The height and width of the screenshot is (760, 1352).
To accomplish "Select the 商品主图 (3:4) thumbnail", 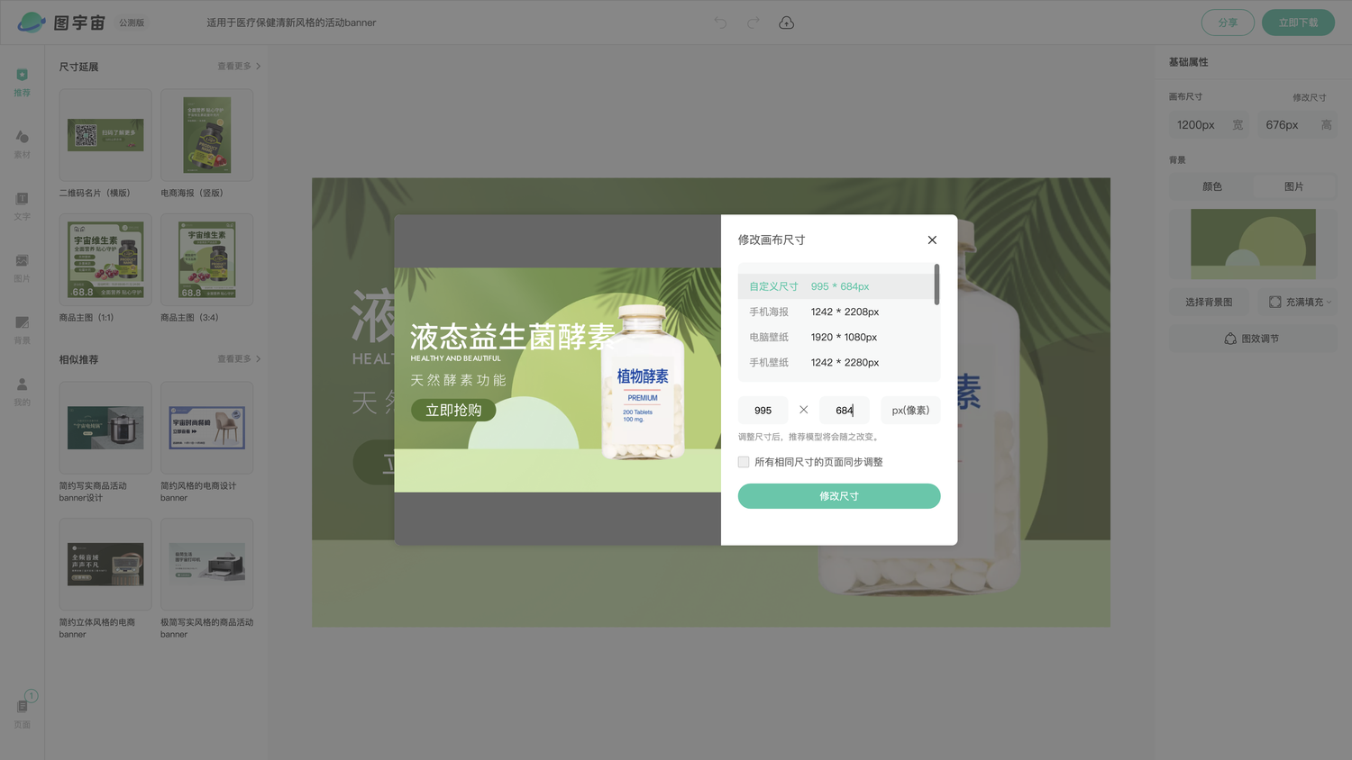I will tap(206, 259).
